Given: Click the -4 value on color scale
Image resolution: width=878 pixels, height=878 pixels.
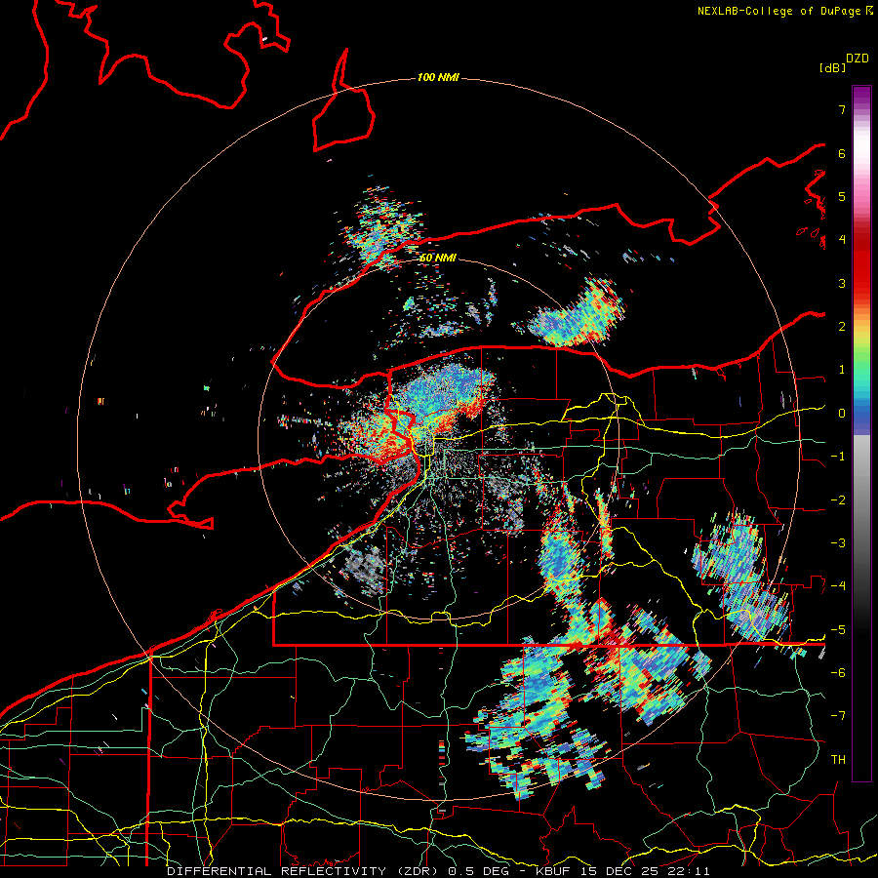Looking at the screenshot, I should (x=838, y=586).
